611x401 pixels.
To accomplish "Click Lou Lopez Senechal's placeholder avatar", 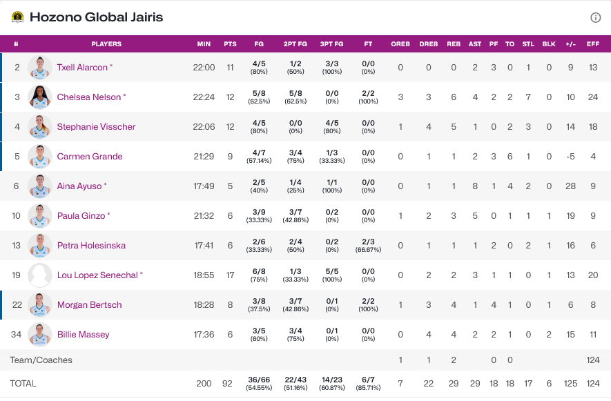I will 40,275.
